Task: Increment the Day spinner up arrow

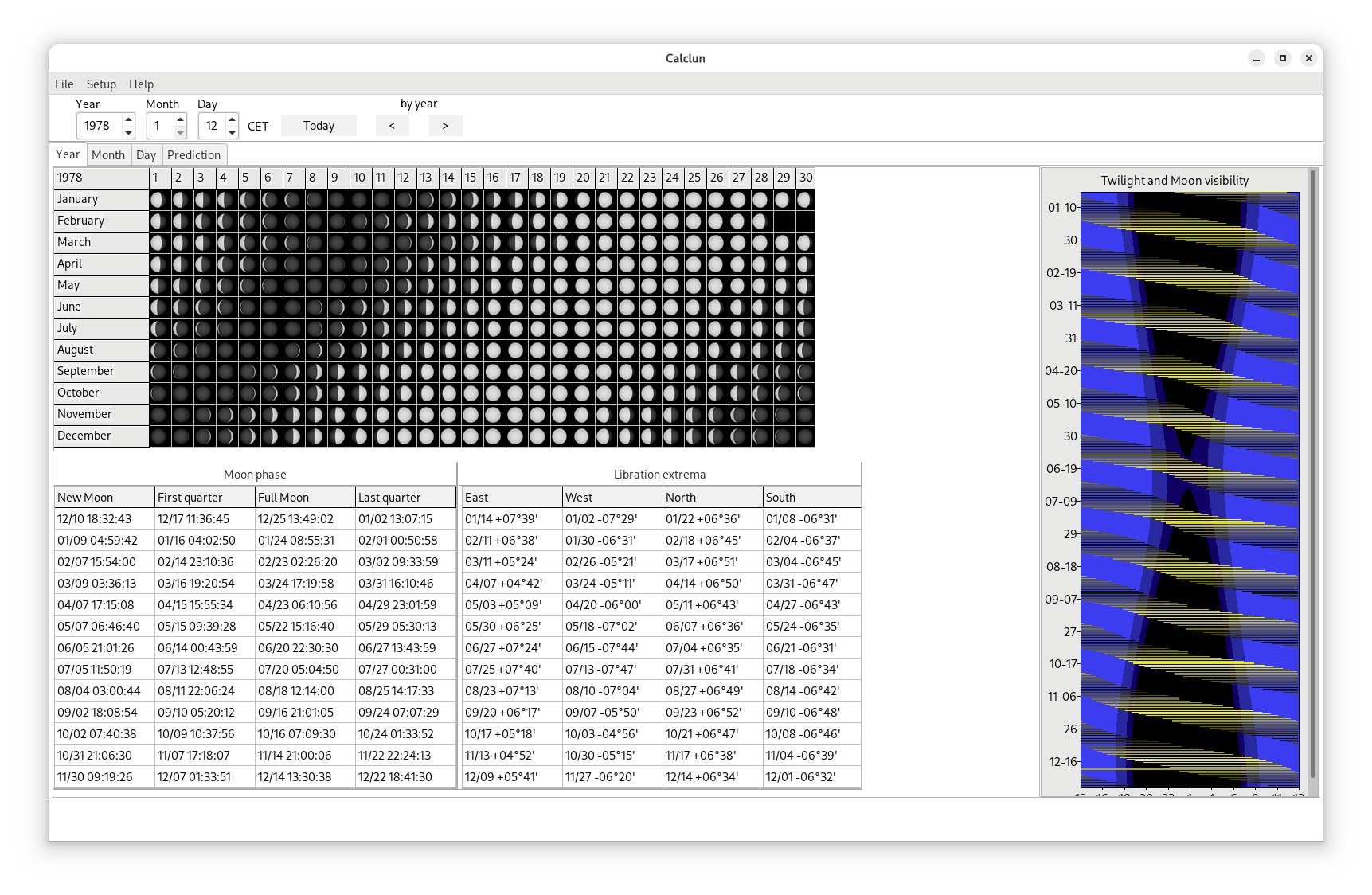Action: [232, 119]
